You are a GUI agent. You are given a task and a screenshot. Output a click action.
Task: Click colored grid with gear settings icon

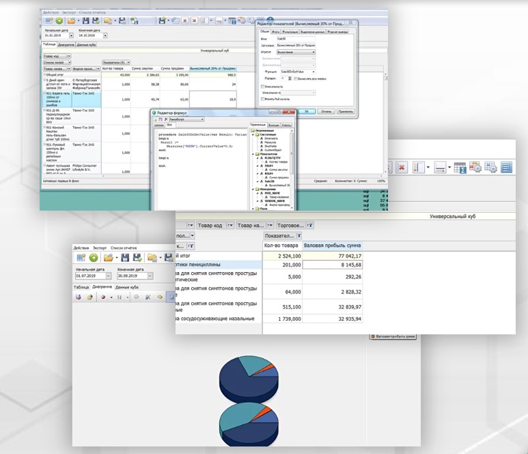click(475, 168)
